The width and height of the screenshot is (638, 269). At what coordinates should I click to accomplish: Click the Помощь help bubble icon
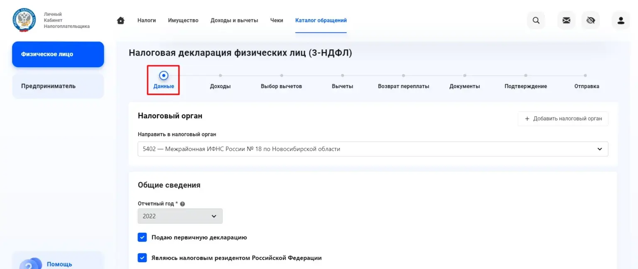tap(31, 264)
